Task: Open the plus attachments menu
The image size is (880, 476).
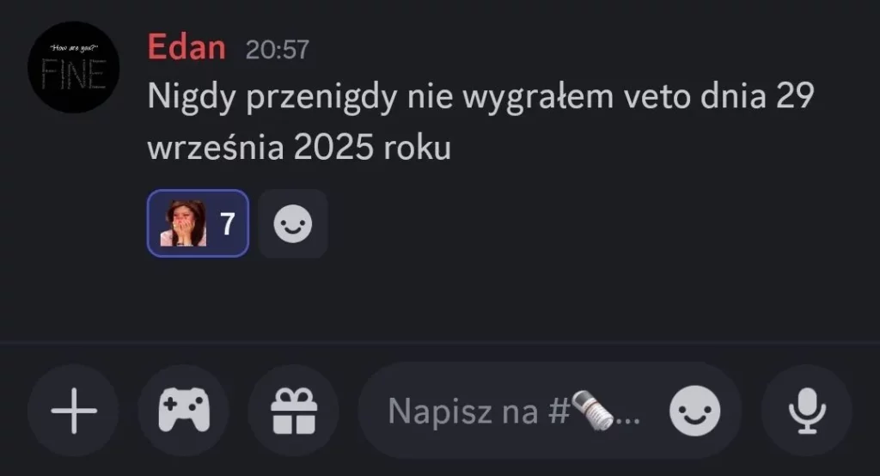Action: (74, 411)
